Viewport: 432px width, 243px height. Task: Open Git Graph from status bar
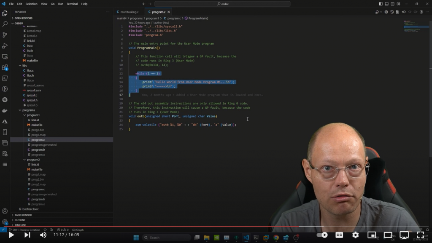tap(78, 230)
